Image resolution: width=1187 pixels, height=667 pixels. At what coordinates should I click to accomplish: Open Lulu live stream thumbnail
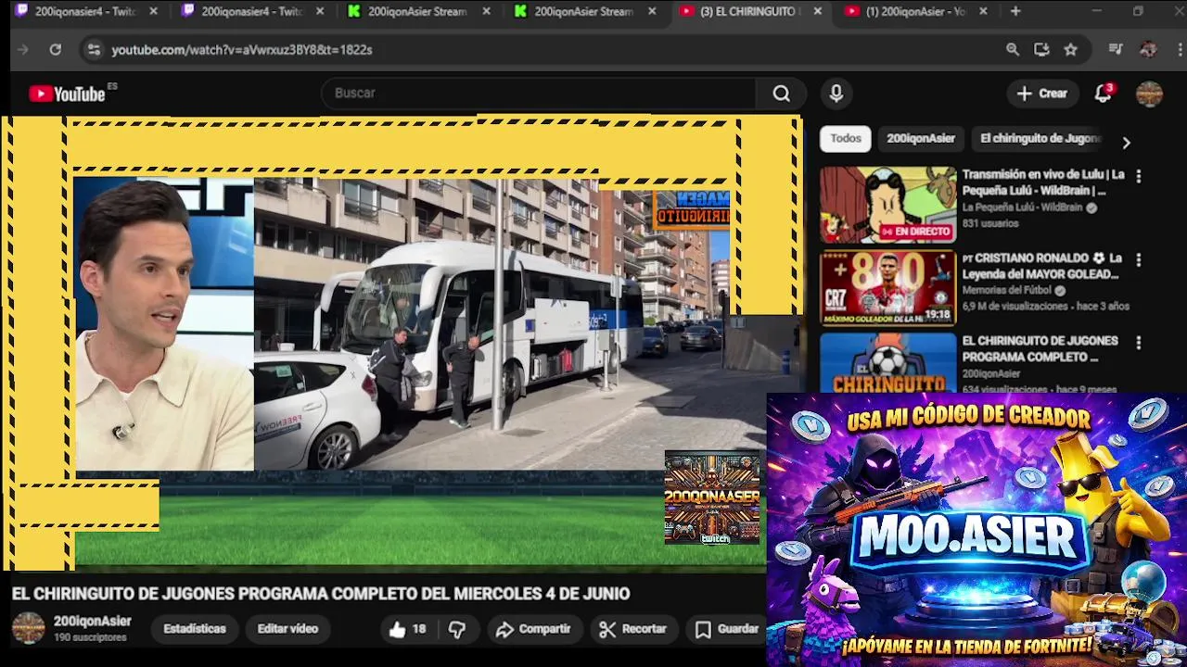(x=887, y=205)
